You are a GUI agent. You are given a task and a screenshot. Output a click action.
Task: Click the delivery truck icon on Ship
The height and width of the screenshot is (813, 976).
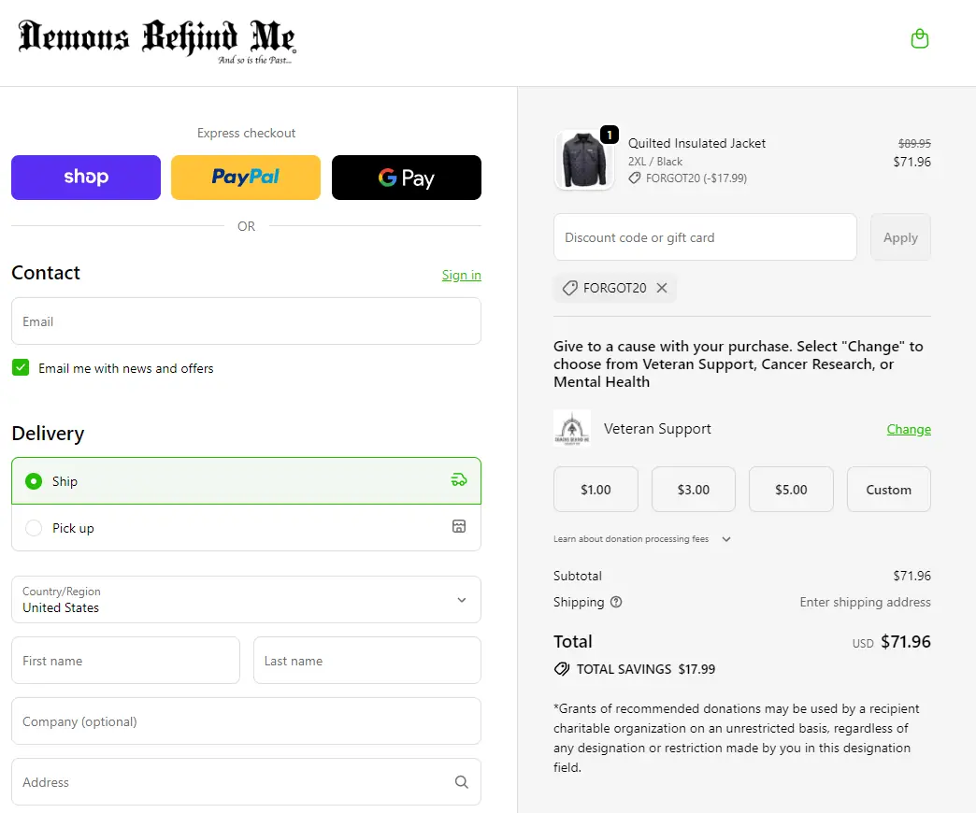458,480
